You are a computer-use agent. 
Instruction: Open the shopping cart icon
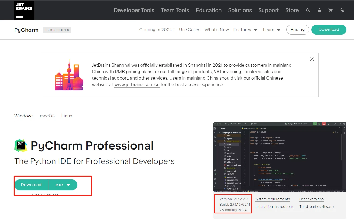(331, 10)
